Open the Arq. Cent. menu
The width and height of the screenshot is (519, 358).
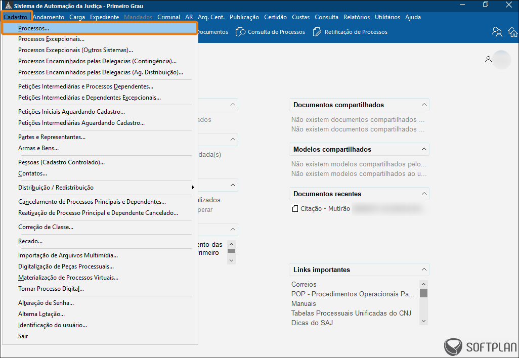211,17
